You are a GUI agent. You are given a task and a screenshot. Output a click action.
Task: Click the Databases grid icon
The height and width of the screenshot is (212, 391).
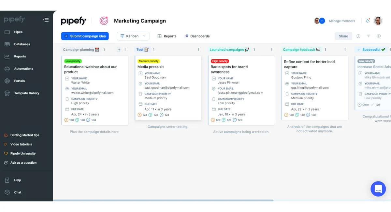[x=7, y=44]
